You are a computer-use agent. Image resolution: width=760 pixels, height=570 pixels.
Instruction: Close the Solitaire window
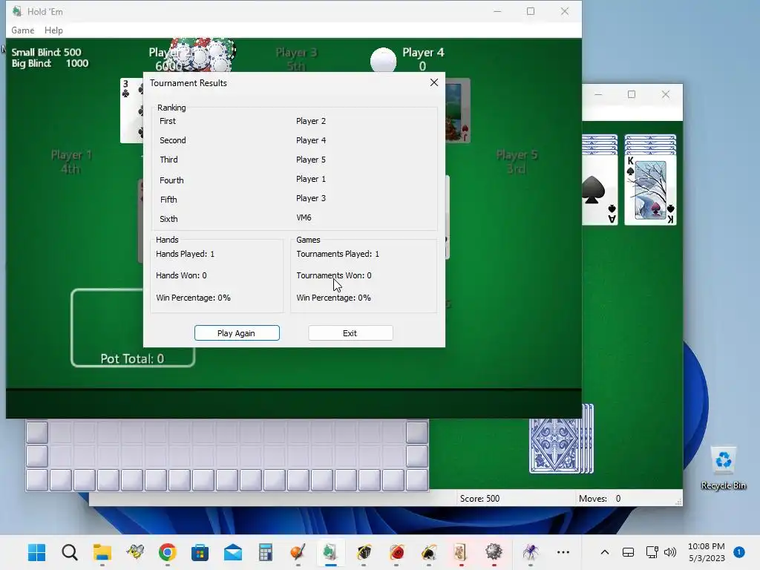pos(666,94)
